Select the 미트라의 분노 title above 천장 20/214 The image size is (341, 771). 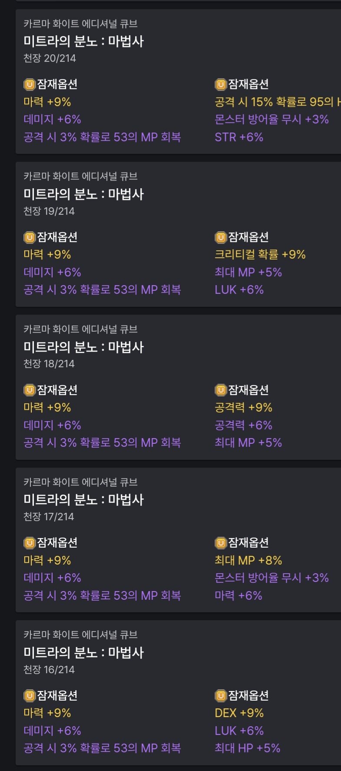(x=83, y=41)
